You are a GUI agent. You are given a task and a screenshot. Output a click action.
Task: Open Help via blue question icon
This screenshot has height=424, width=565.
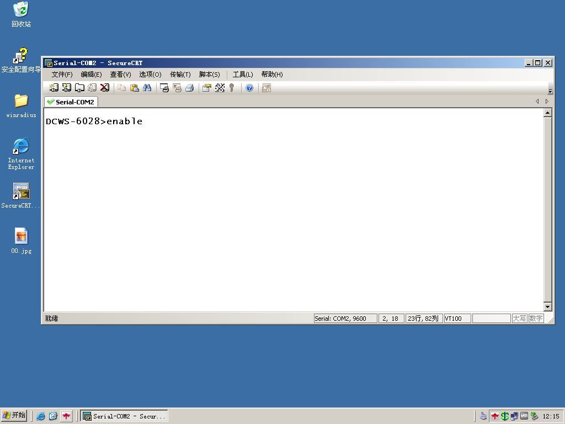click(249, 88)
